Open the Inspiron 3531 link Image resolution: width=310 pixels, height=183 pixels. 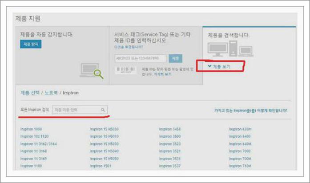(169, 159)
